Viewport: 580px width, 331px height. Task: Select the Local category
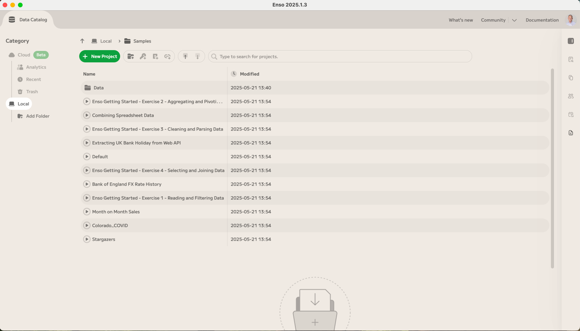(x=19, y=104)
